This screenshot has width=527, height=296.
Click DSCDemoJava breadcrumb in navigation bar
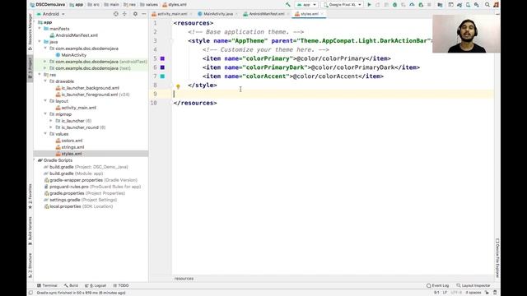[x=48, y=5]
